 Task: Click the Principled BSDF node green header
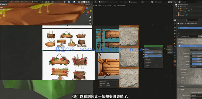point(153,46)
